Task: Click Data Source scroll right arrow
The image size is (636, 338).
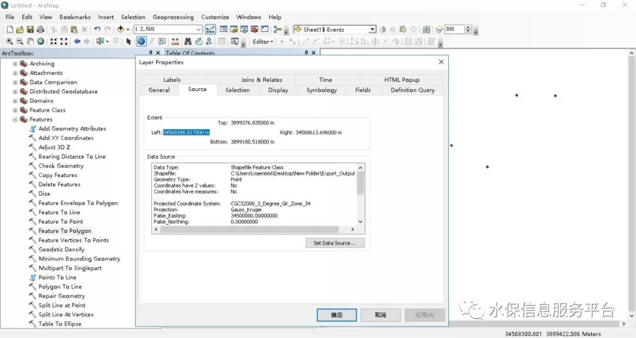Action: pos(353,229)
